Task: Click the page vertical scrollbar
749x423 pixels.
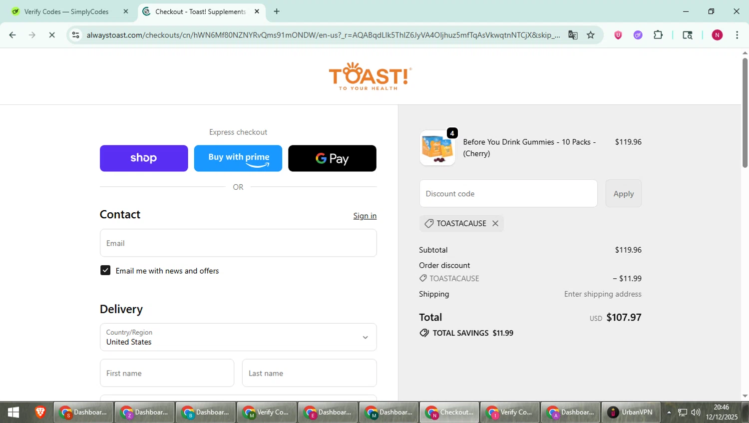Action: (745, 113)
